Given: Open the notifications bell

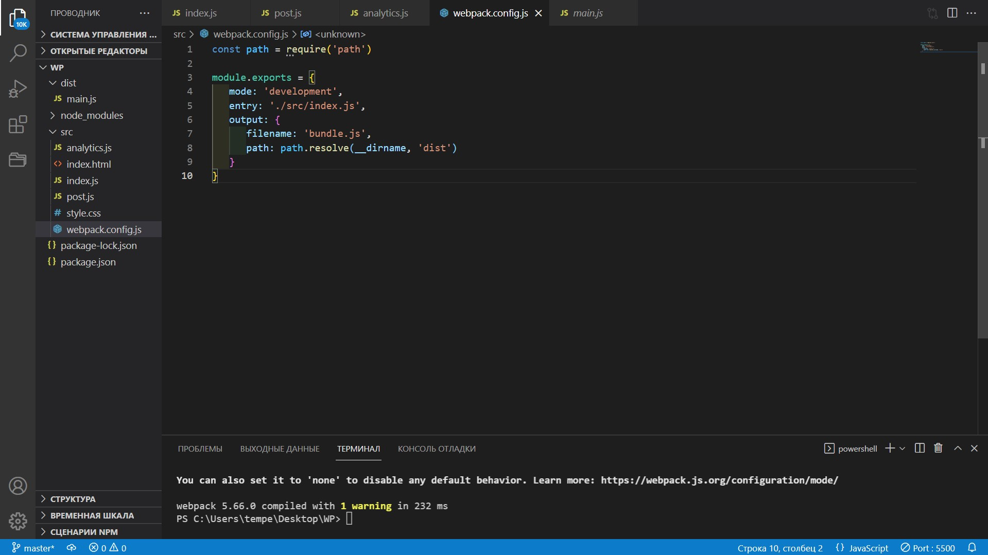Looking at the screenshot, I should [972, 548].
